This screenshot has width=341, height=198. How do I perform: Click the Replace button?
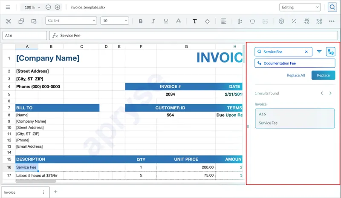(323, 75)
